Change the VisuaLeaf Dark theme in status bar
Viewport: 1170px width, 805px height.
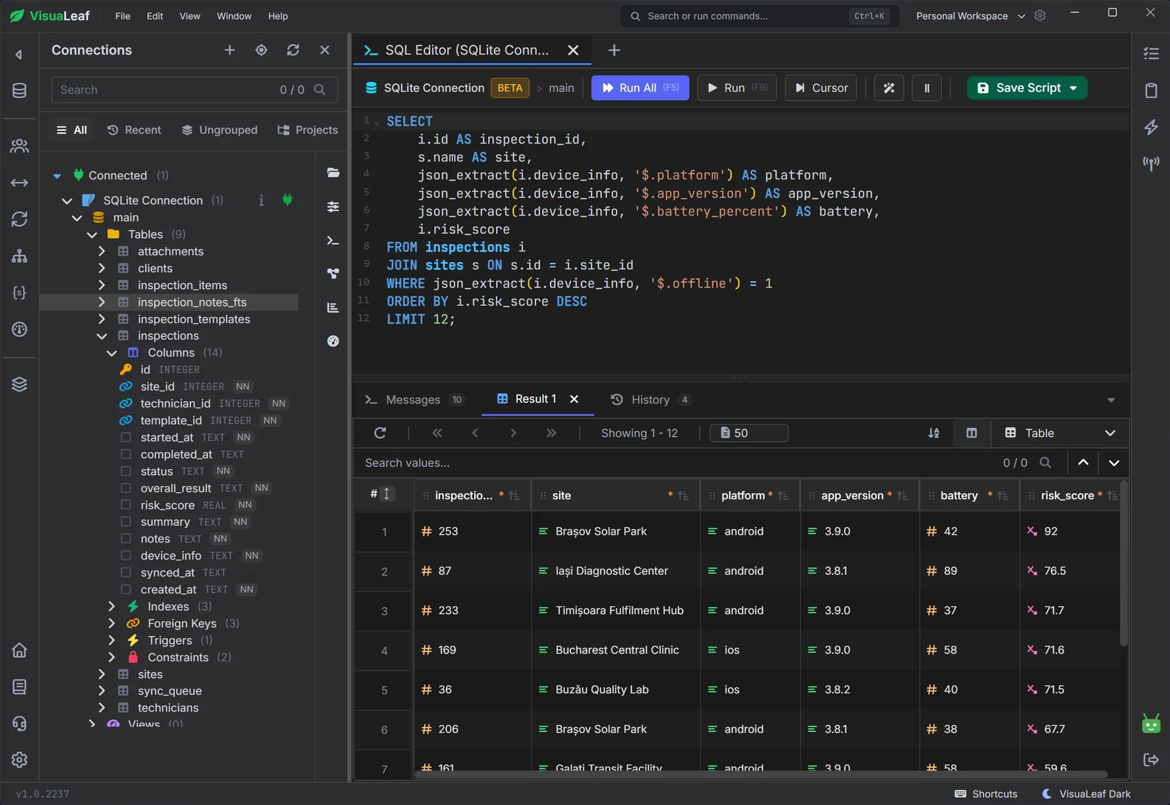coord(1086,794)
